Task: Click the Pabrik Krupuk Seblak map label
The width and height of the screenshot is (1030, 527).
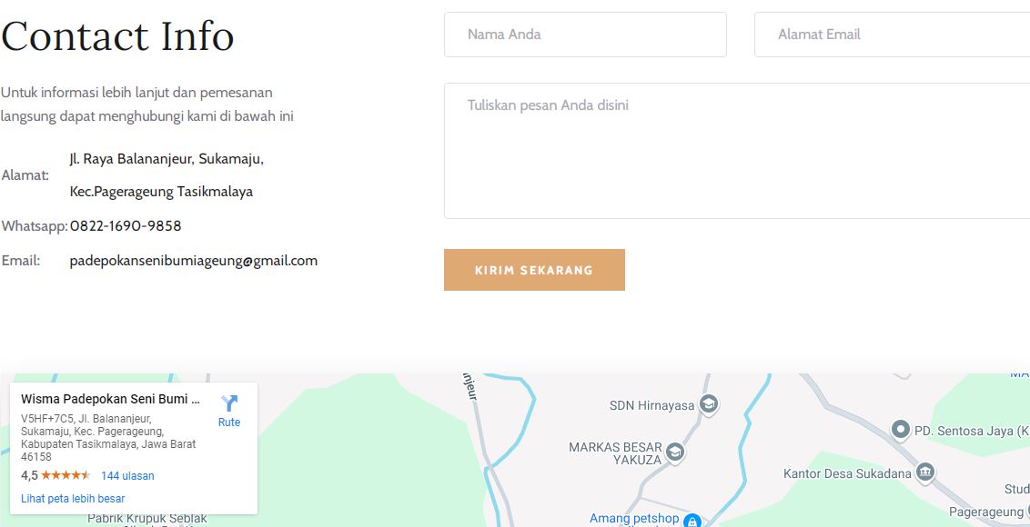Action: click(147, 519)
